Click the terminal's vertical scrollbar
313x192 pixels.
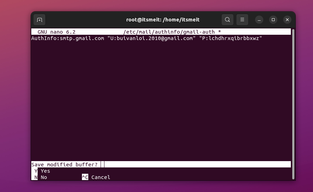point(293,102)
